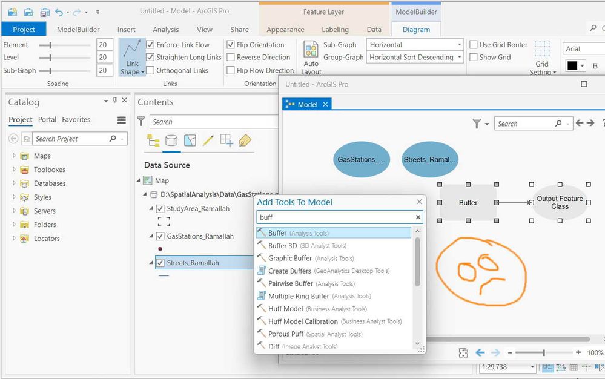
Task: Undo the last action
Action: pyautogui.click(x=59, y=12)
